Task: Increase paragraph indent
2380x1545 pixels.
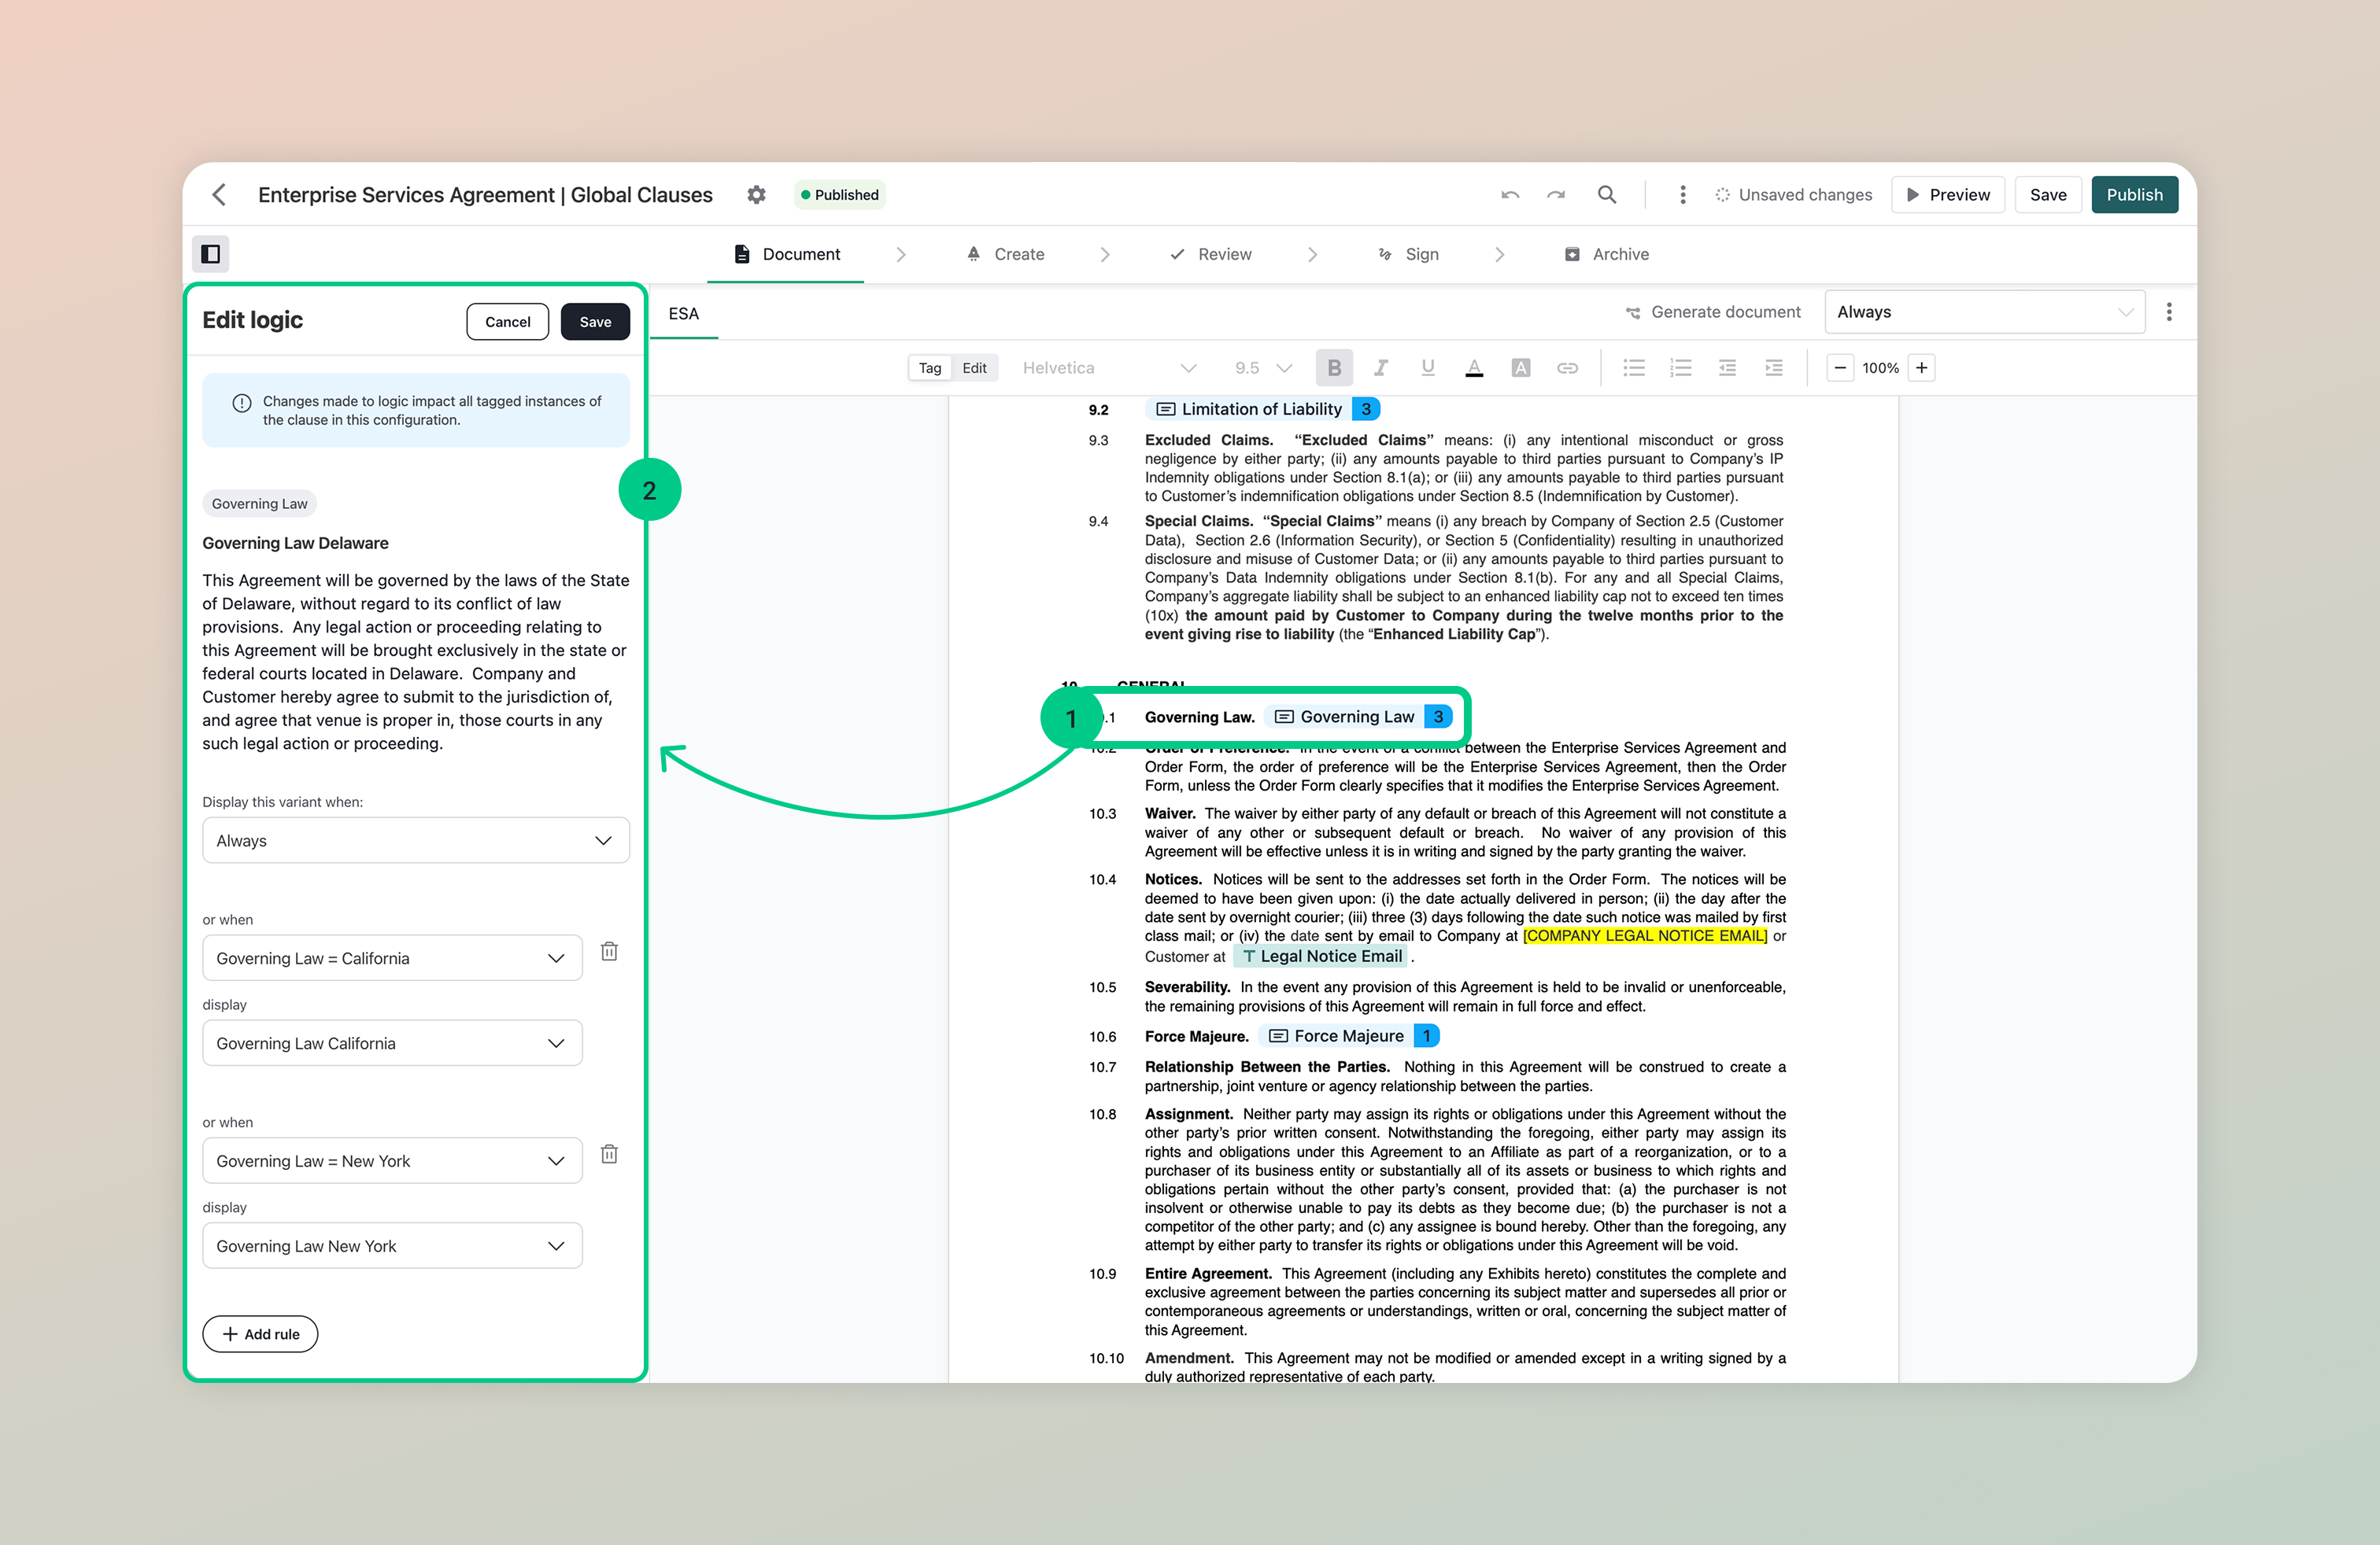Action: pyautogui.click(x=1774, y=367)
